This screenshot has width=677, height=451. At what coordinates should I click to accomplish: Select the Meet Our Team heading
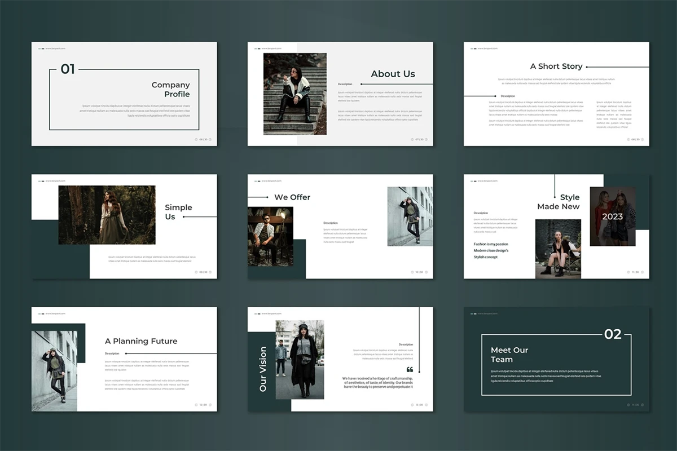509,355
